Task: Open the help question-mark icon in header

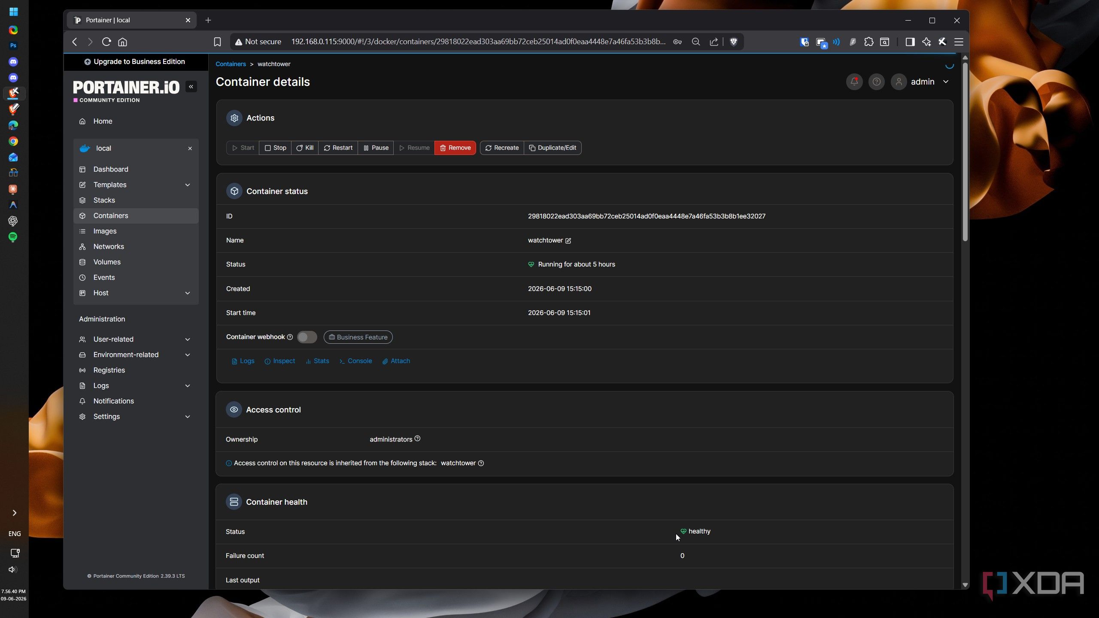Action: pyautogui.click(x=876, y=82)
